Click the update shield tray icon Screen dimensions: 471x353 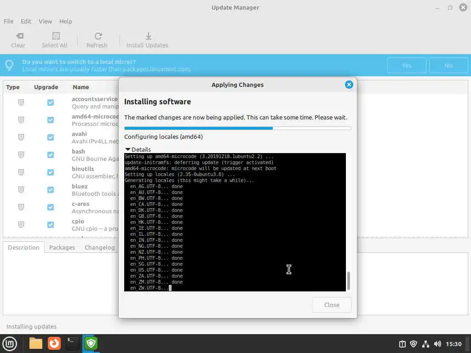click(x=414, y=344)
